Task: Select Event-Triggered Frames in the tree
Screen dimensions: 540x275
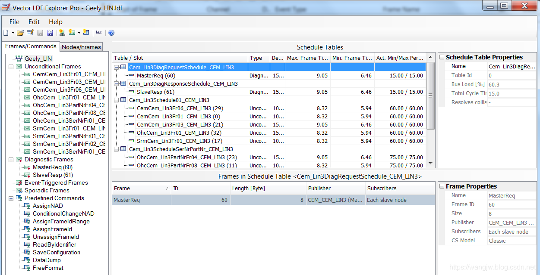Action: 56,183
